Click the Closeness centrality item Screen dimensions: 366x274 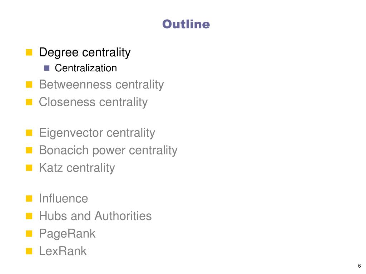pyautogui.click(x=93, y=102)
